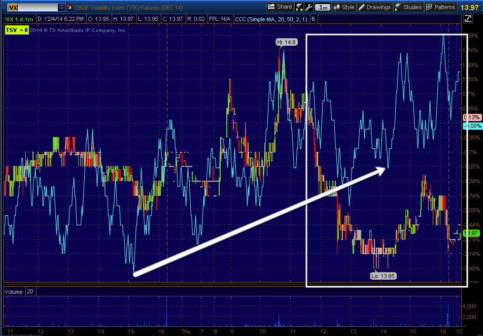Click the Hi: 14.6 price bubble
Viewport: 483px width, 336px height.
(287, 42)
